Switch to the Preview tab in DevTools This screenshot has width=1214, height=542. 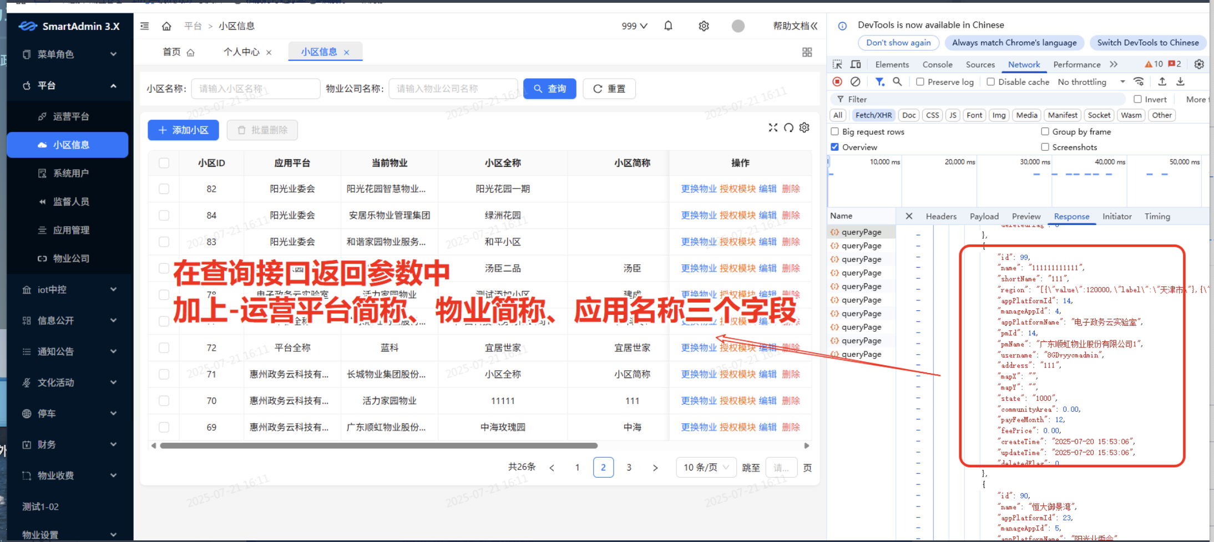[1026, 216]
